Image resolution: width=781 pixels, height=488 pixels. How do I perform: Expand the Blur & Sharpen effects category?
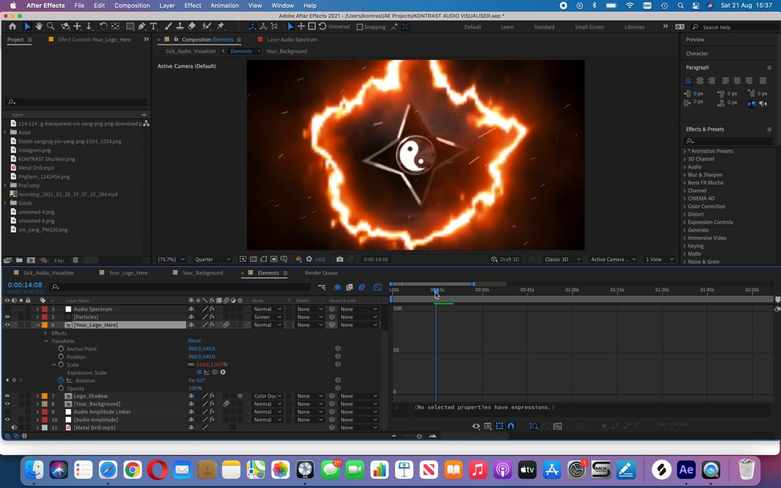point(685,174)
